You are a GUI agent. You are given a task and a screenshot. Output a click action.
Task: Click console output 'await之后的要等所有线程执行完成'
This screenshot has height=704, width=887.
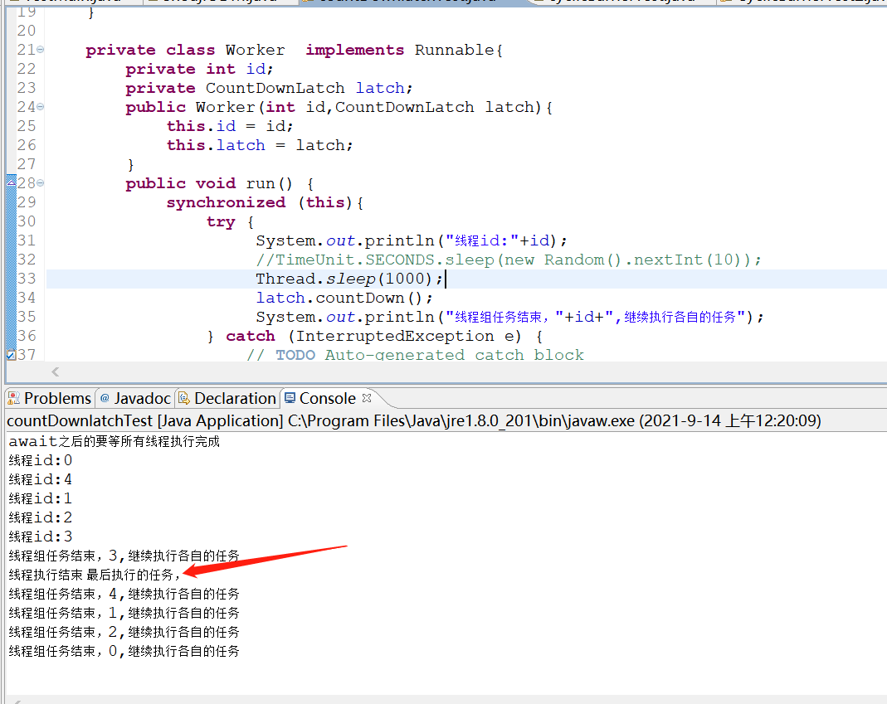pyautogui.click(x=115, y=442)
